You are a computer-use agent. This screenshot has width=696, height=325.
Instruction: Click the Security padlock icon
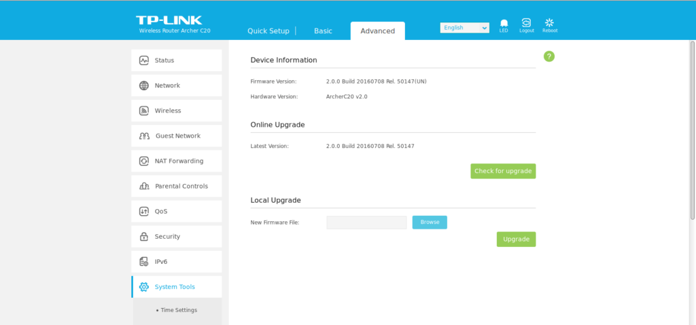144,237
